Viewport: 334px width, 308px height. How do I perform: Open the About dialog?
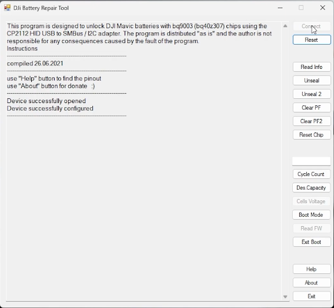(312, 283)
